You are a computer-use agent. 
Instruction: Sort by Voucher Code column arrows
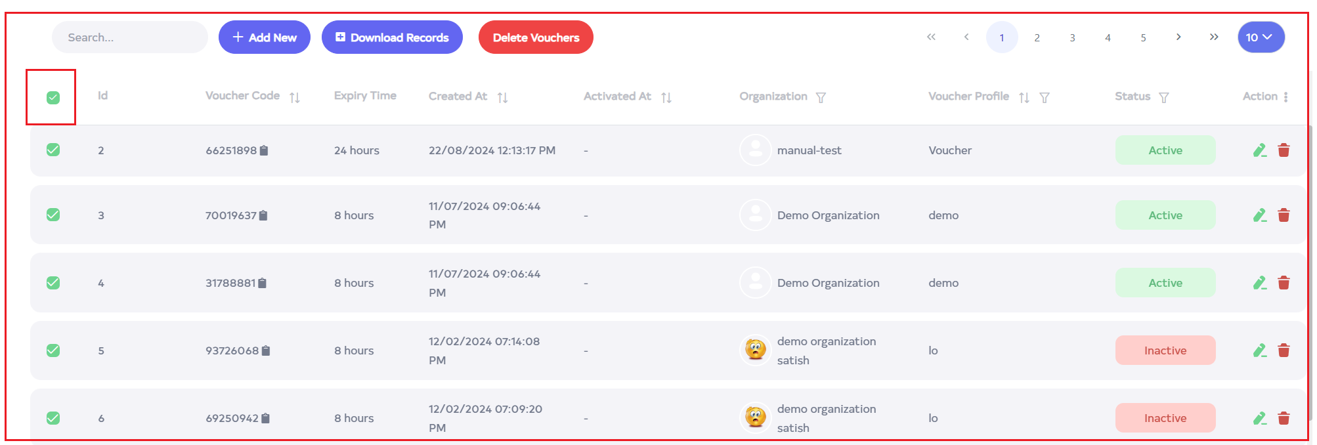(x=295, y=97)
